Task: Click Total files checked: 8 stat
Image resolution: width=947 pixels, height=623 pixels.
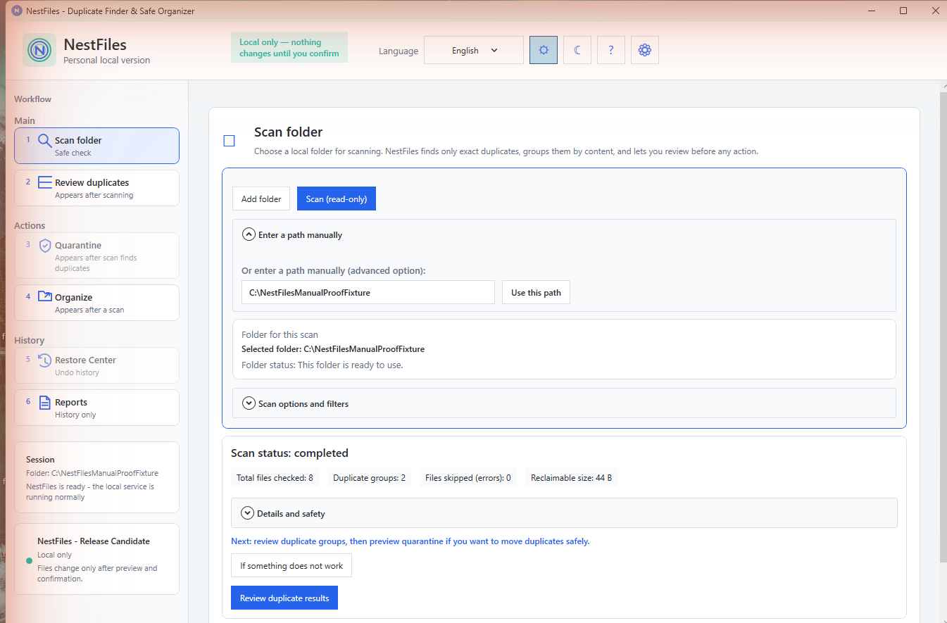Action: [x=275, y=478]
